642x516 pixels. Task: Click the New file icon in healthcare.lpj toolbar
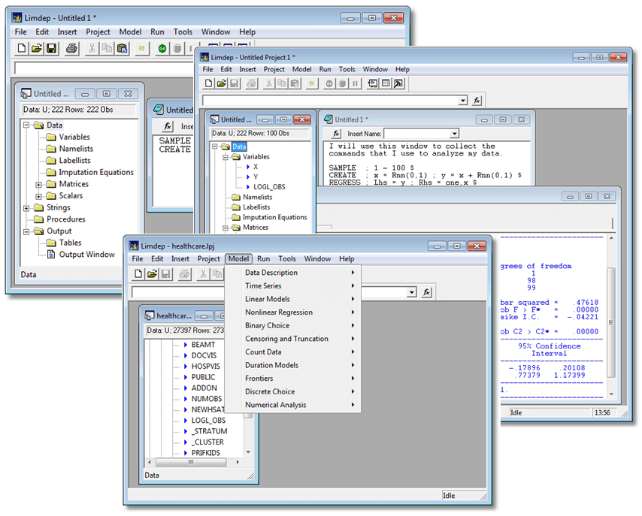(x=138, y=274)
